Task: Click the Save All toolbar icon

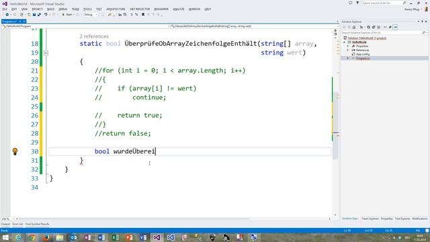Action: [x=39, y=15]
